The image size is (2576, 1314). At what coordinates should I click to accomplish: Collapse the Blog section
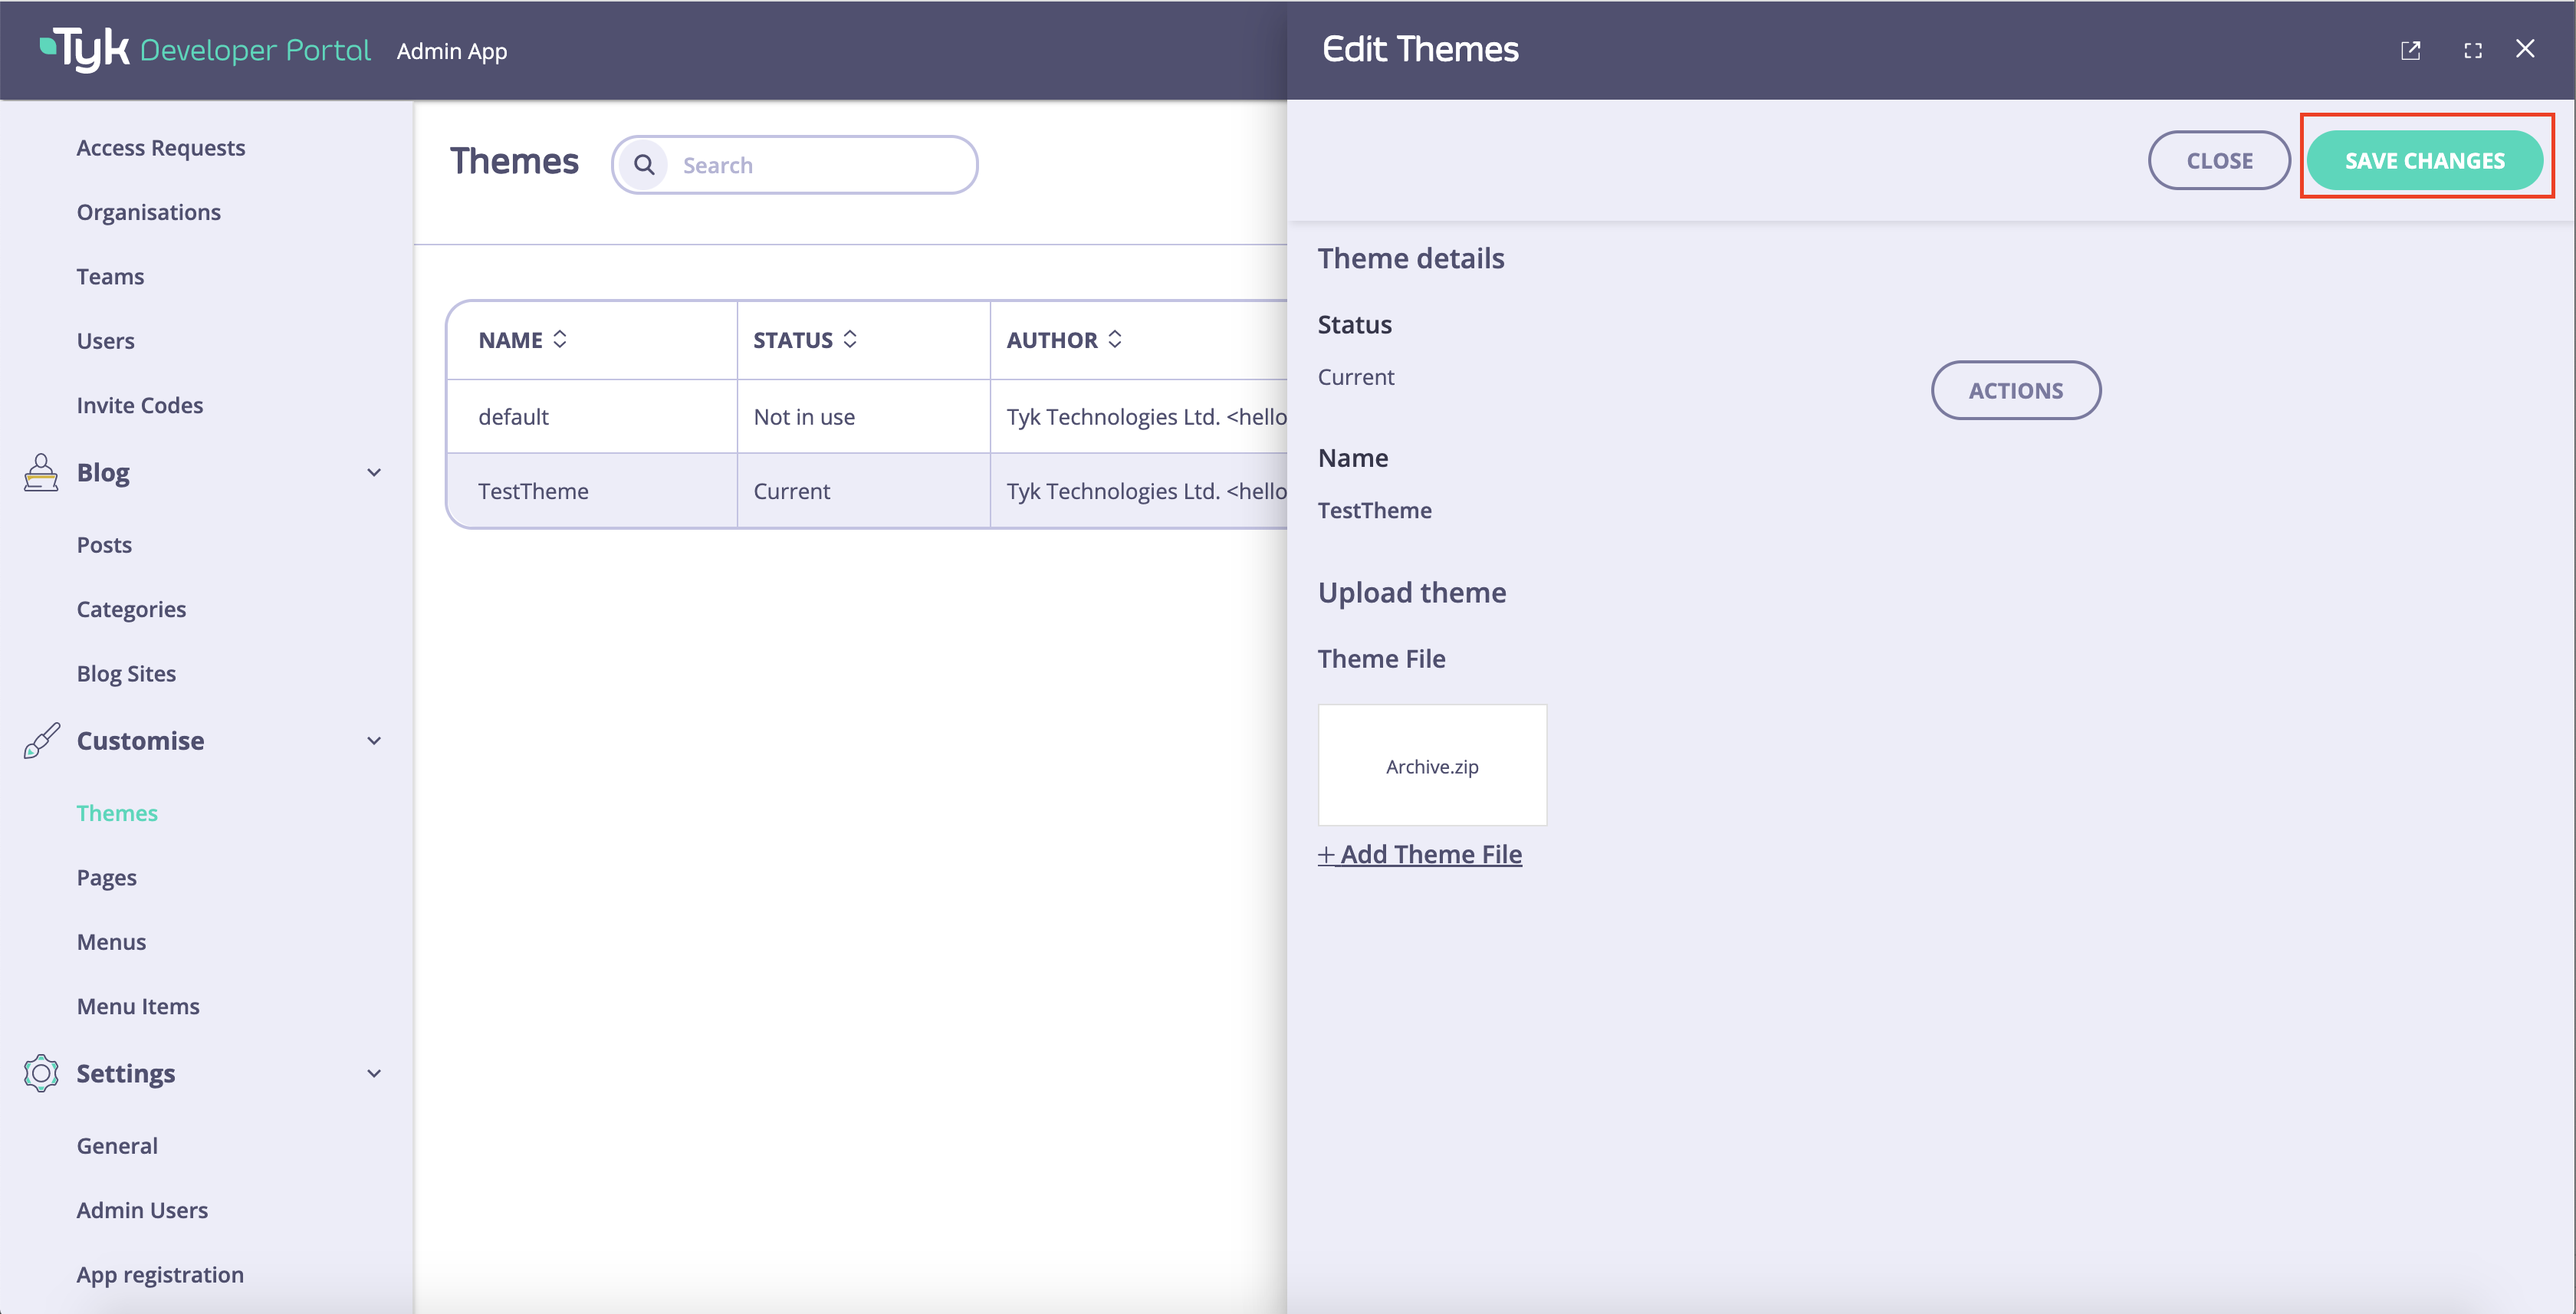tap(374, 472)
